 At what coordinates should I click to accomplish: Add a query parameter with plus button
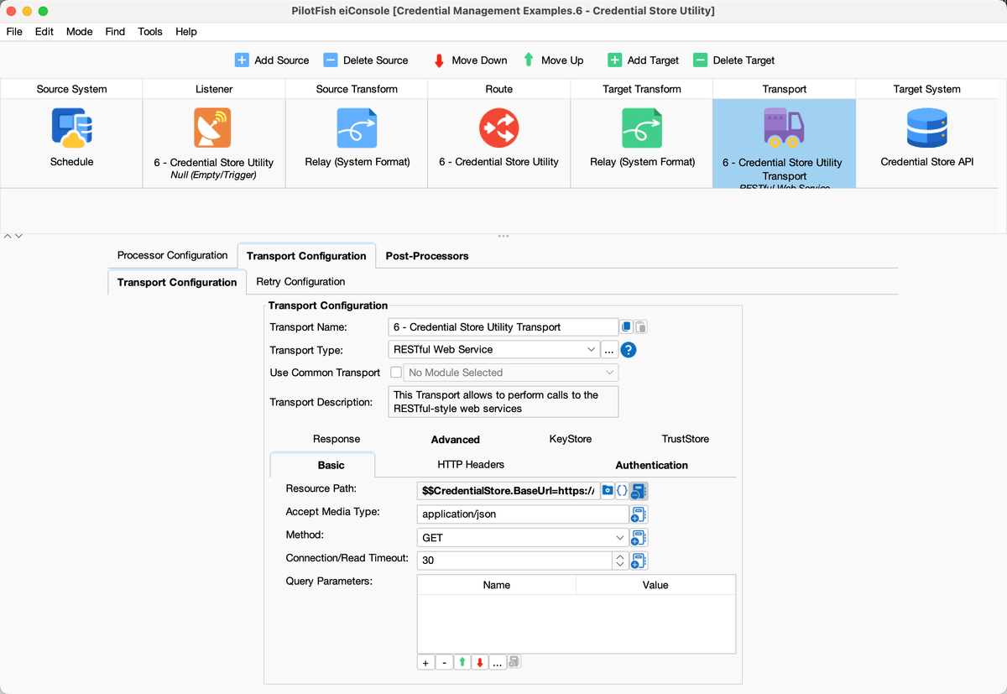(x=425, y=662)
